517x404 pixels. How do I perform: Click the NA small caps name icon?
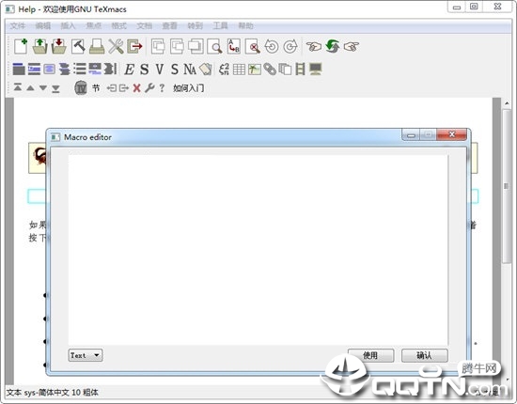click(190, 70)
